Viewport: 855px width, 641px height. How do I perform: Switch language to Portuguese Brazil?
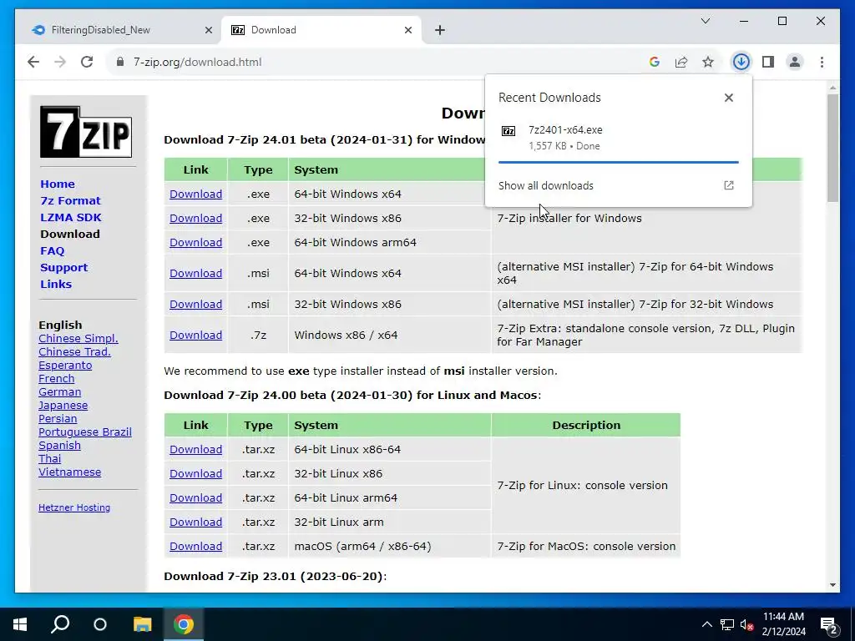(x=84, y=432)
